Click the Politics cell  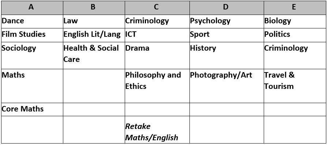295,35
